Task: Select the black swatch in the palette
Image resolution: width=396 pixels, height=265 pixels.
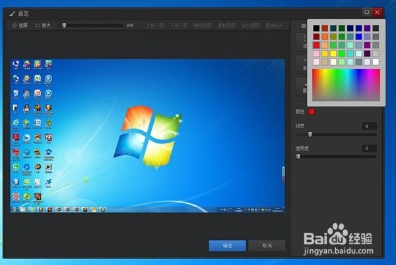Action: pyautogui.click(x=316, y=28)
